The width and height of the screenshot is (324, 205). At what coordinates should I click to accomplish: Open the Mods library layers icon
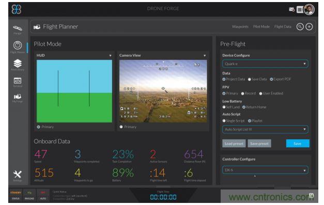tap(18, 63)
